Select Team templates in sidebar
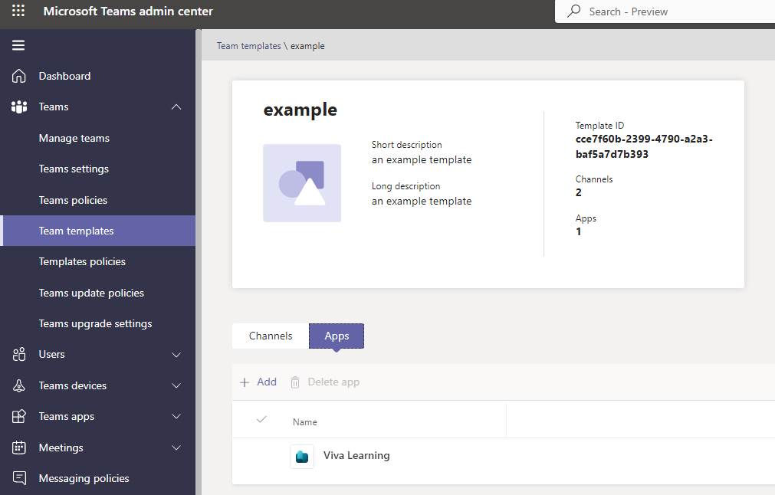The image size is (775, 495). click(98, 231)
